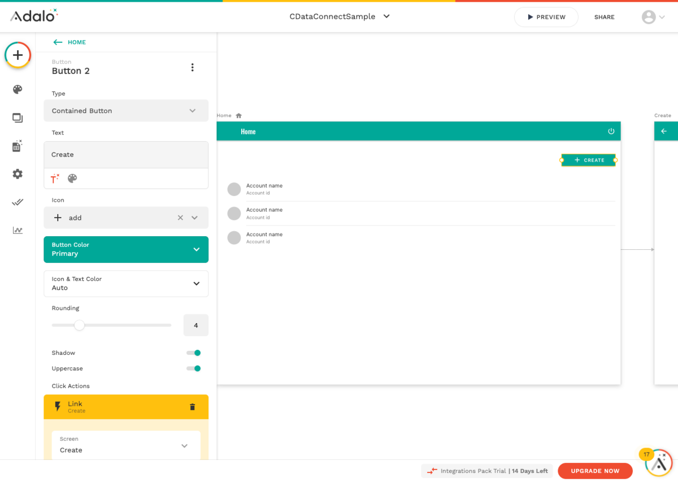678x482 pixels.
Task: Open the Publish double-checkmark icon
Action: pos(18,202)
